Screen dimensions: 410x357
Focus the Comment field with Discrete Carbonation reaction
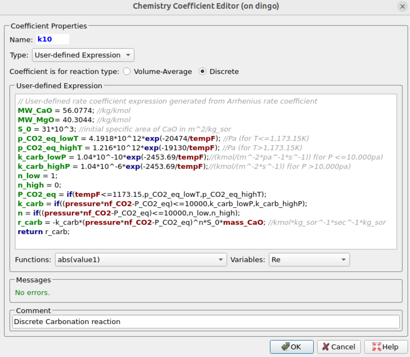(x=205, y=322)
